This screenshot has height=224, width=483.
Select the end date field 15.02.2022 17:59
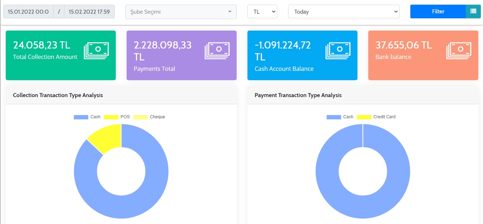(x=89, y=12)
